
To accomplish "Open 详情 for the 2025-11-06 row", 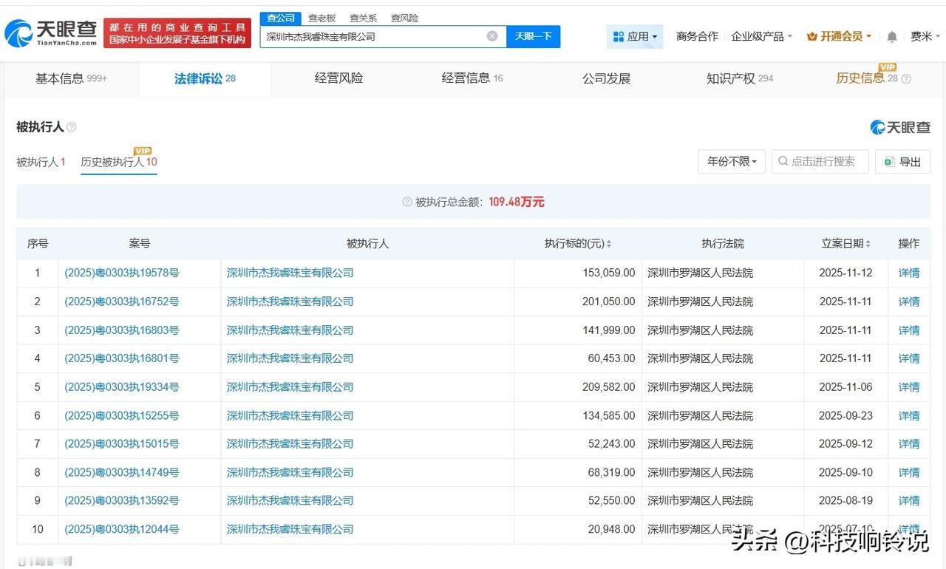I will tap(909, 387).
